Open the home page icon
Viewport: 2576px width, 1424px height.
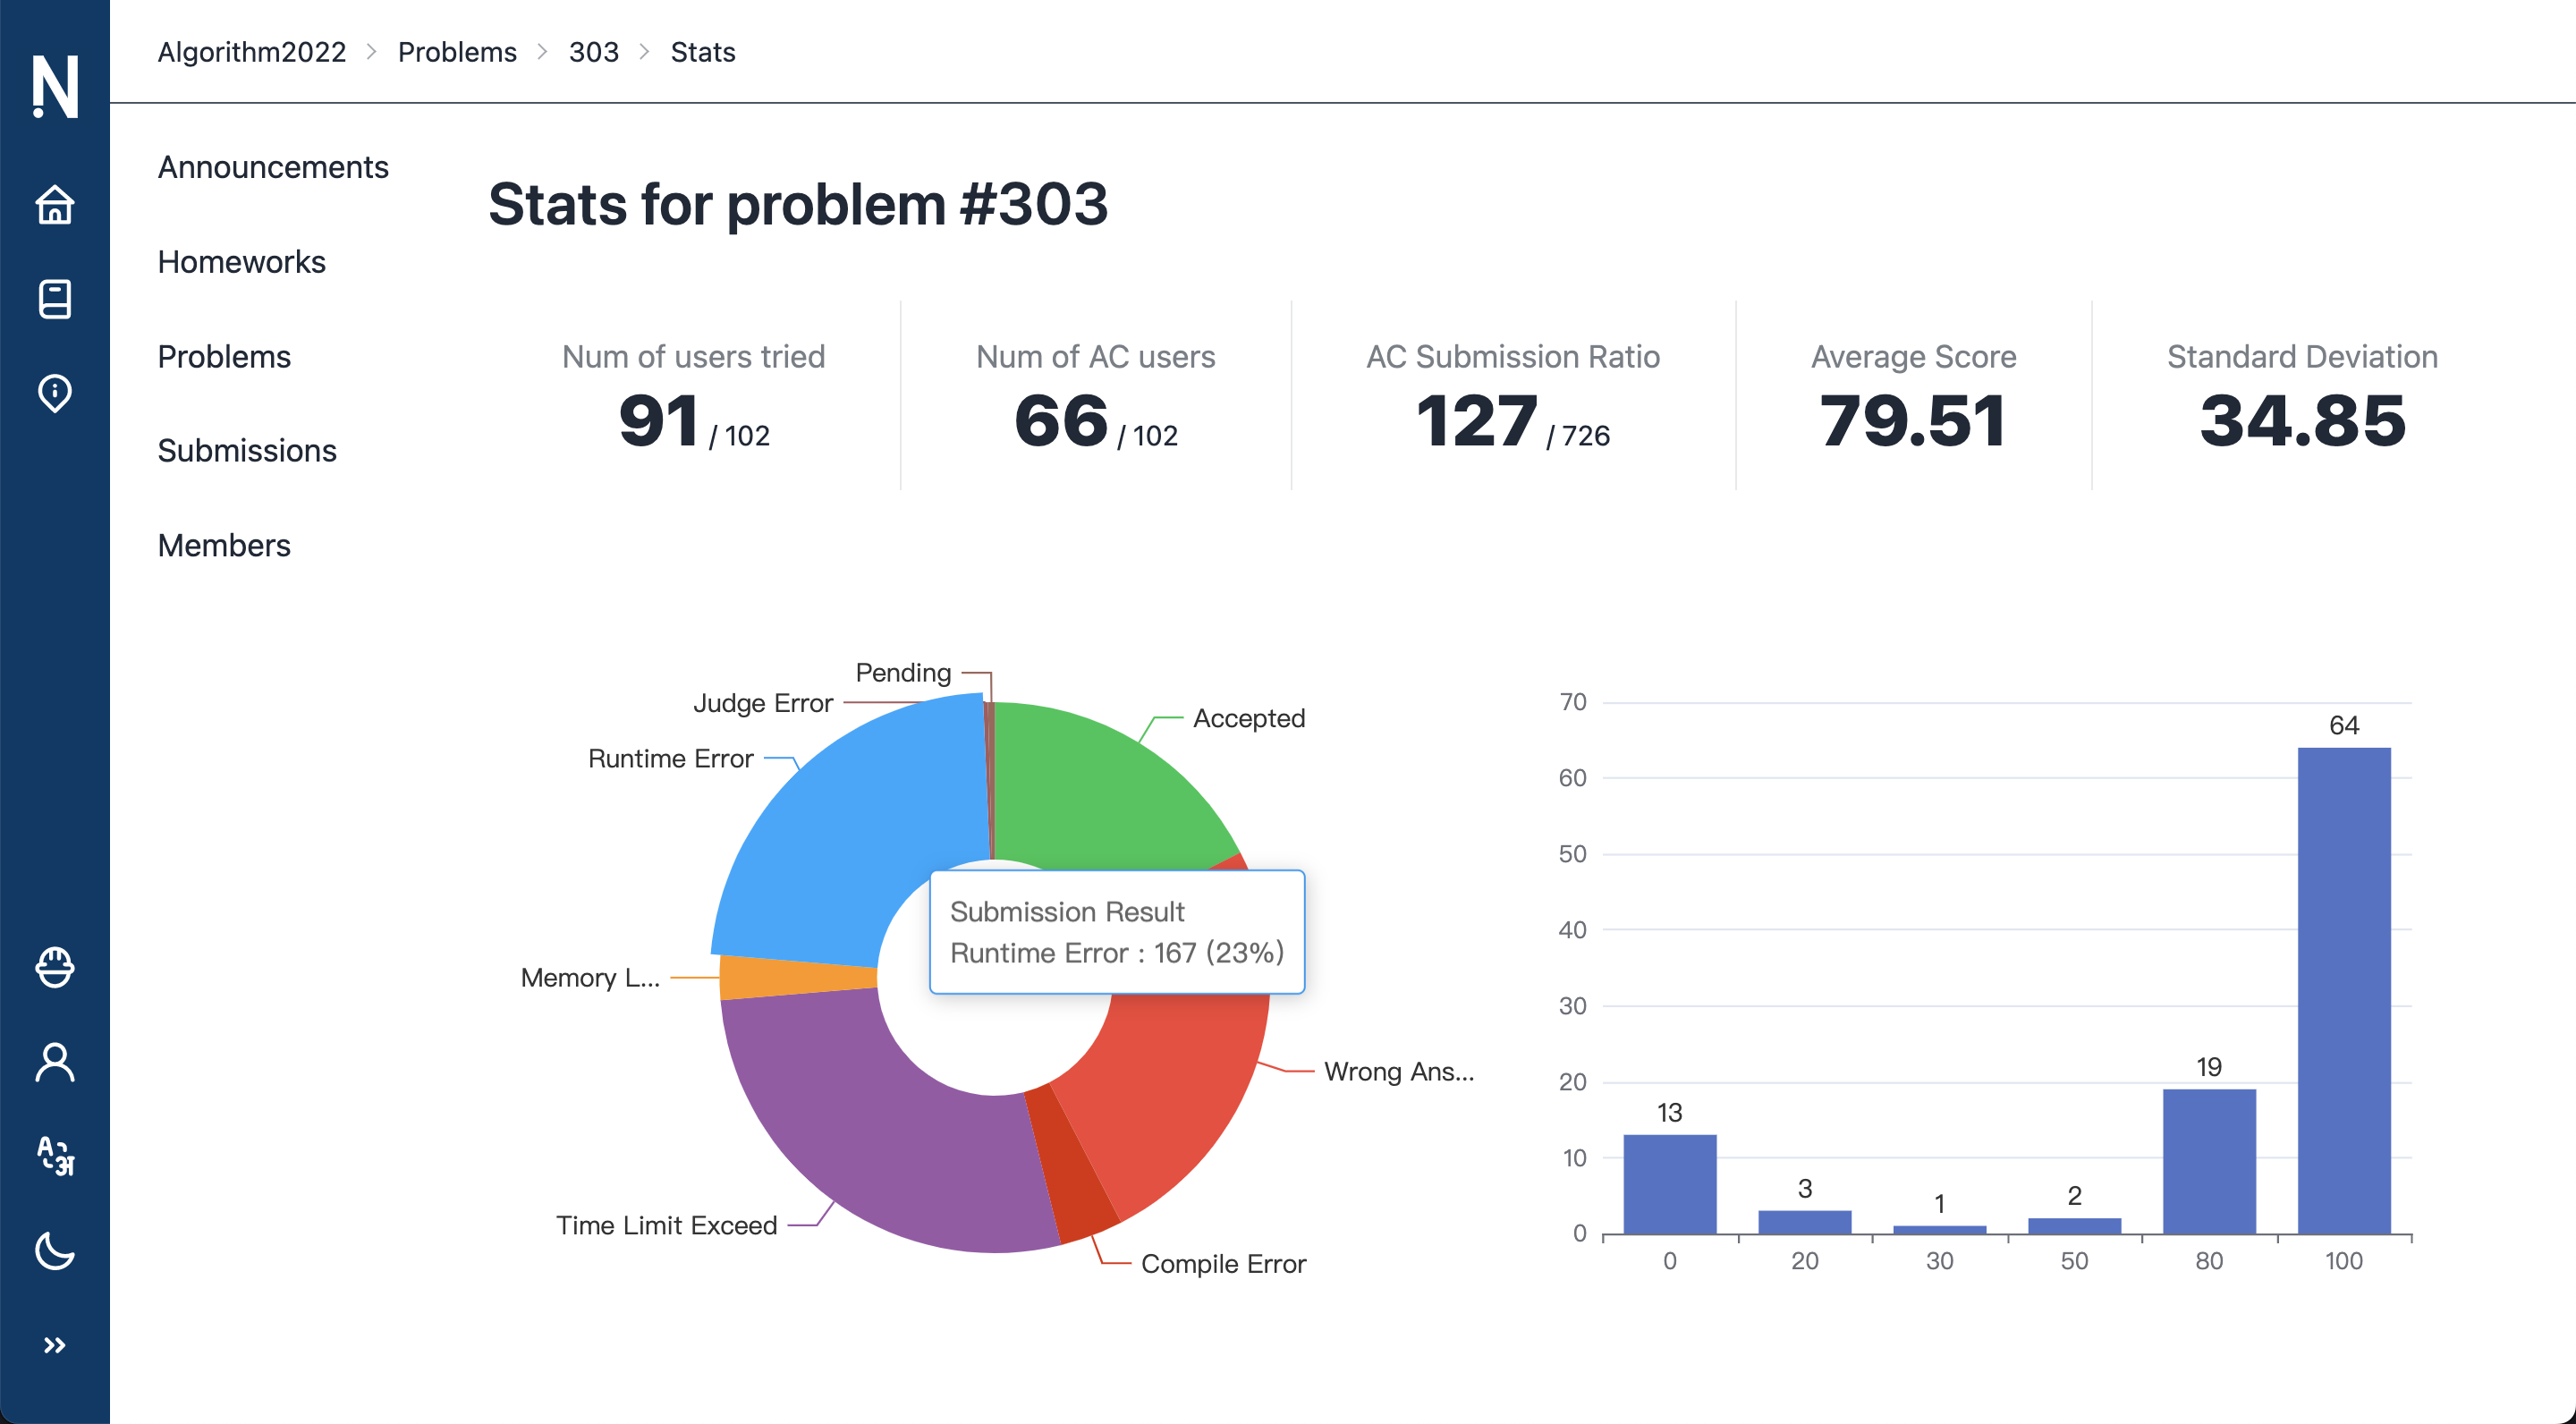point(54,205)
